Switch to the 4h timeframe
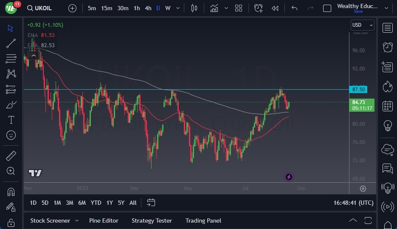The image size is (397, 229). coord(148,8)
